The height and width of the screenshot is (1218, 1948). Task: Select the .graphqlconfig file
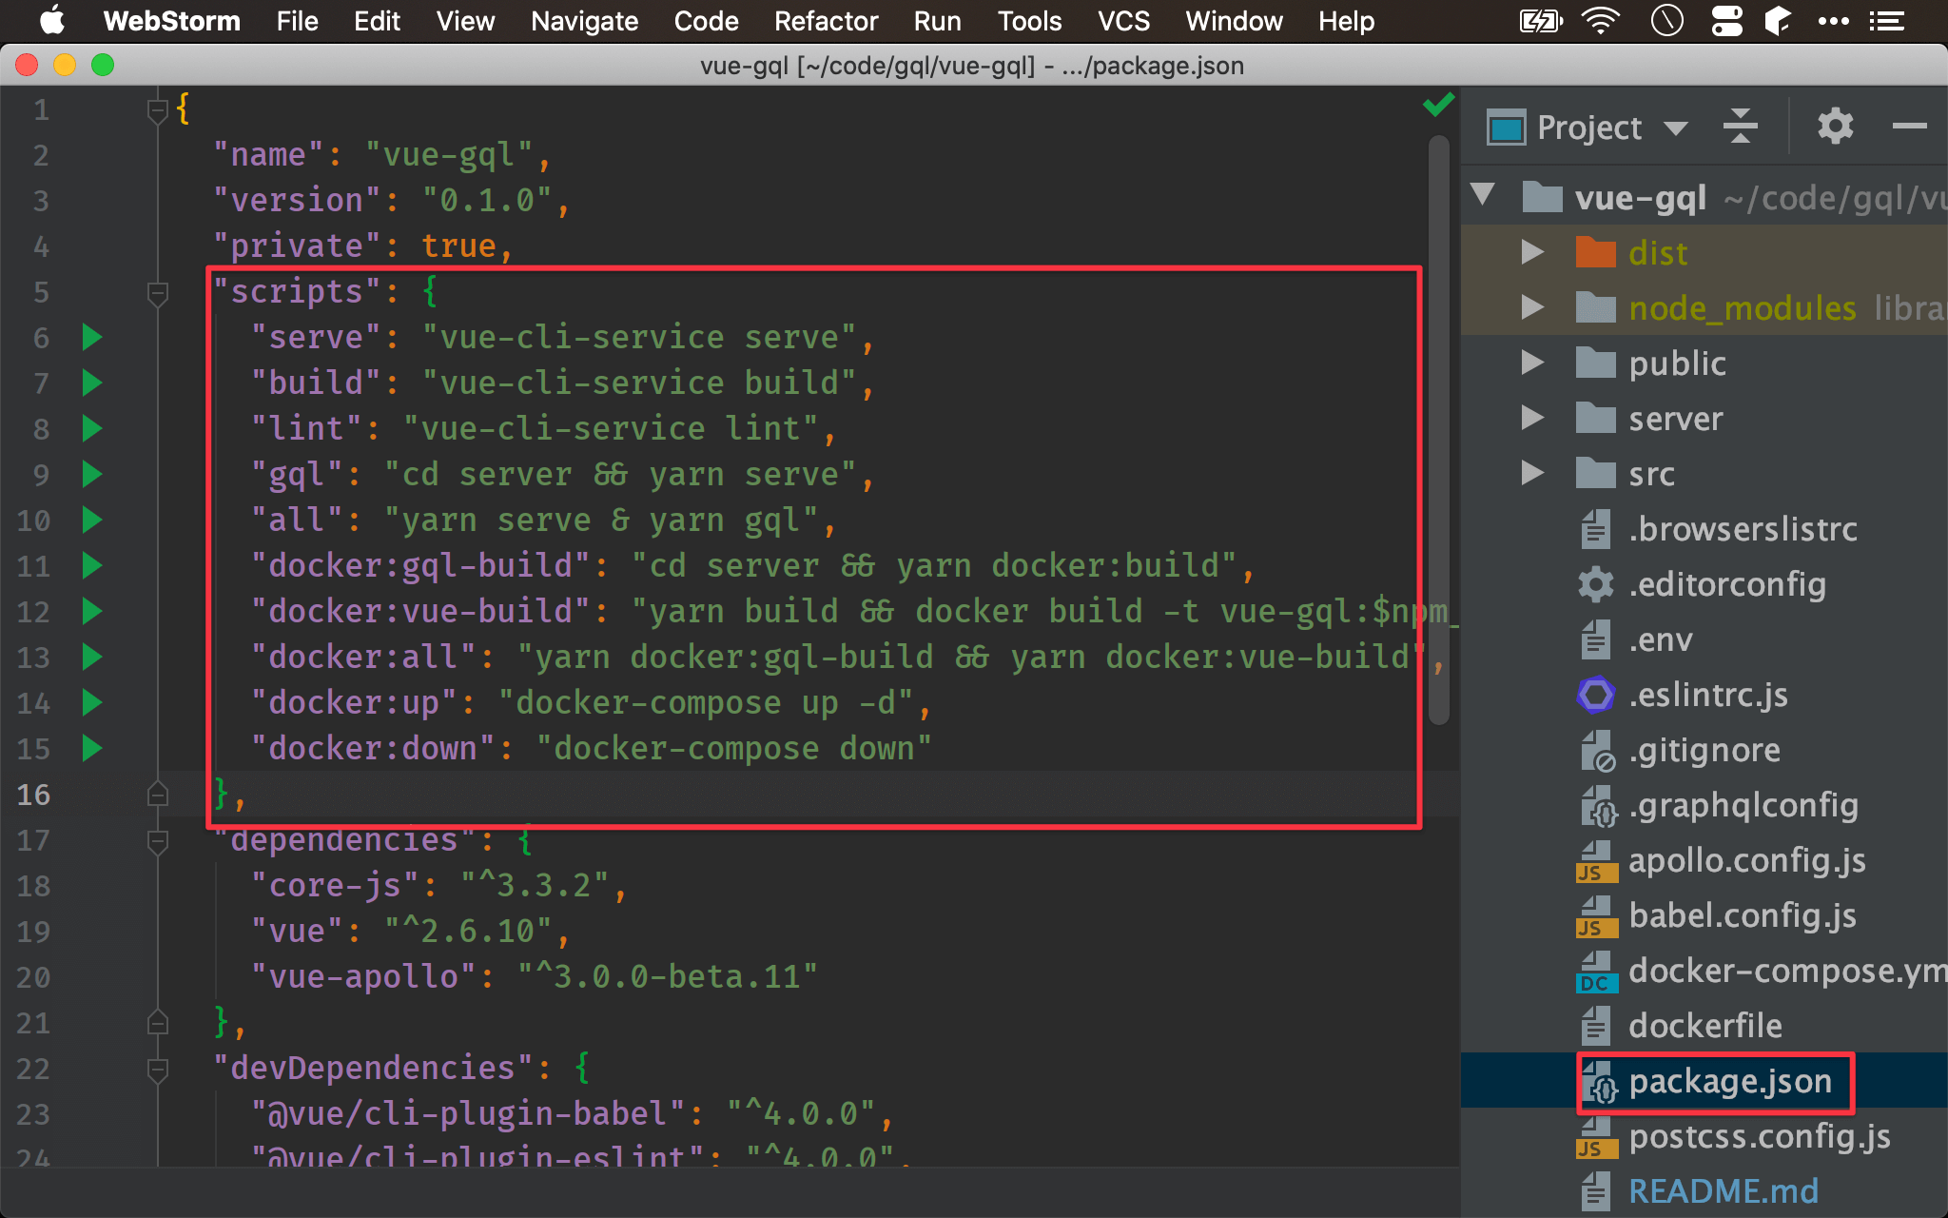pyautogui.click(x=1743, y=804)
